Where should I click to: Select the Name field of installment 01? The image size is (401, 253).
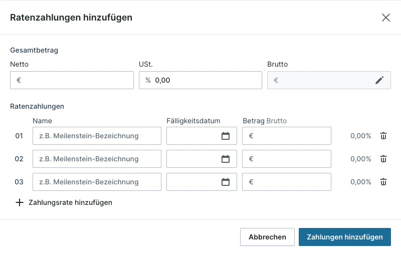[97, 136]
